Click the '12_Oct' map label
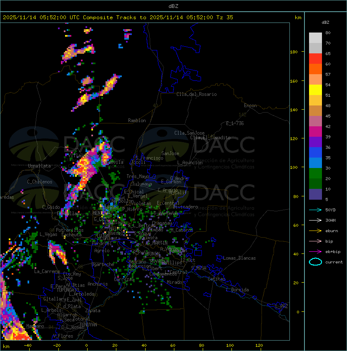The height and width of the screenshot is (351, 347). (188, 260)
